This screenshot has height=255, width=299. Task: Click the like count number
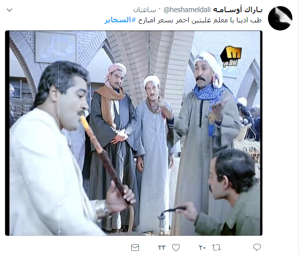pos(162,247)
